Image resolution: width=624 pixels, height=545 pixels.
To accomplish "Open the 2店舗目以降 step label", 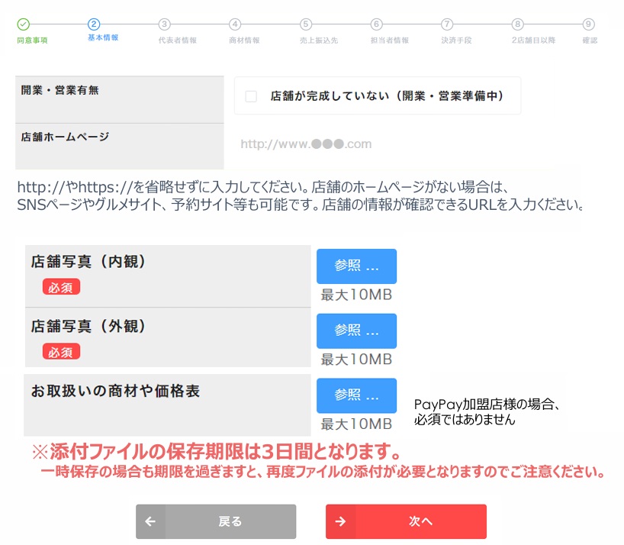I will [533, 40].
